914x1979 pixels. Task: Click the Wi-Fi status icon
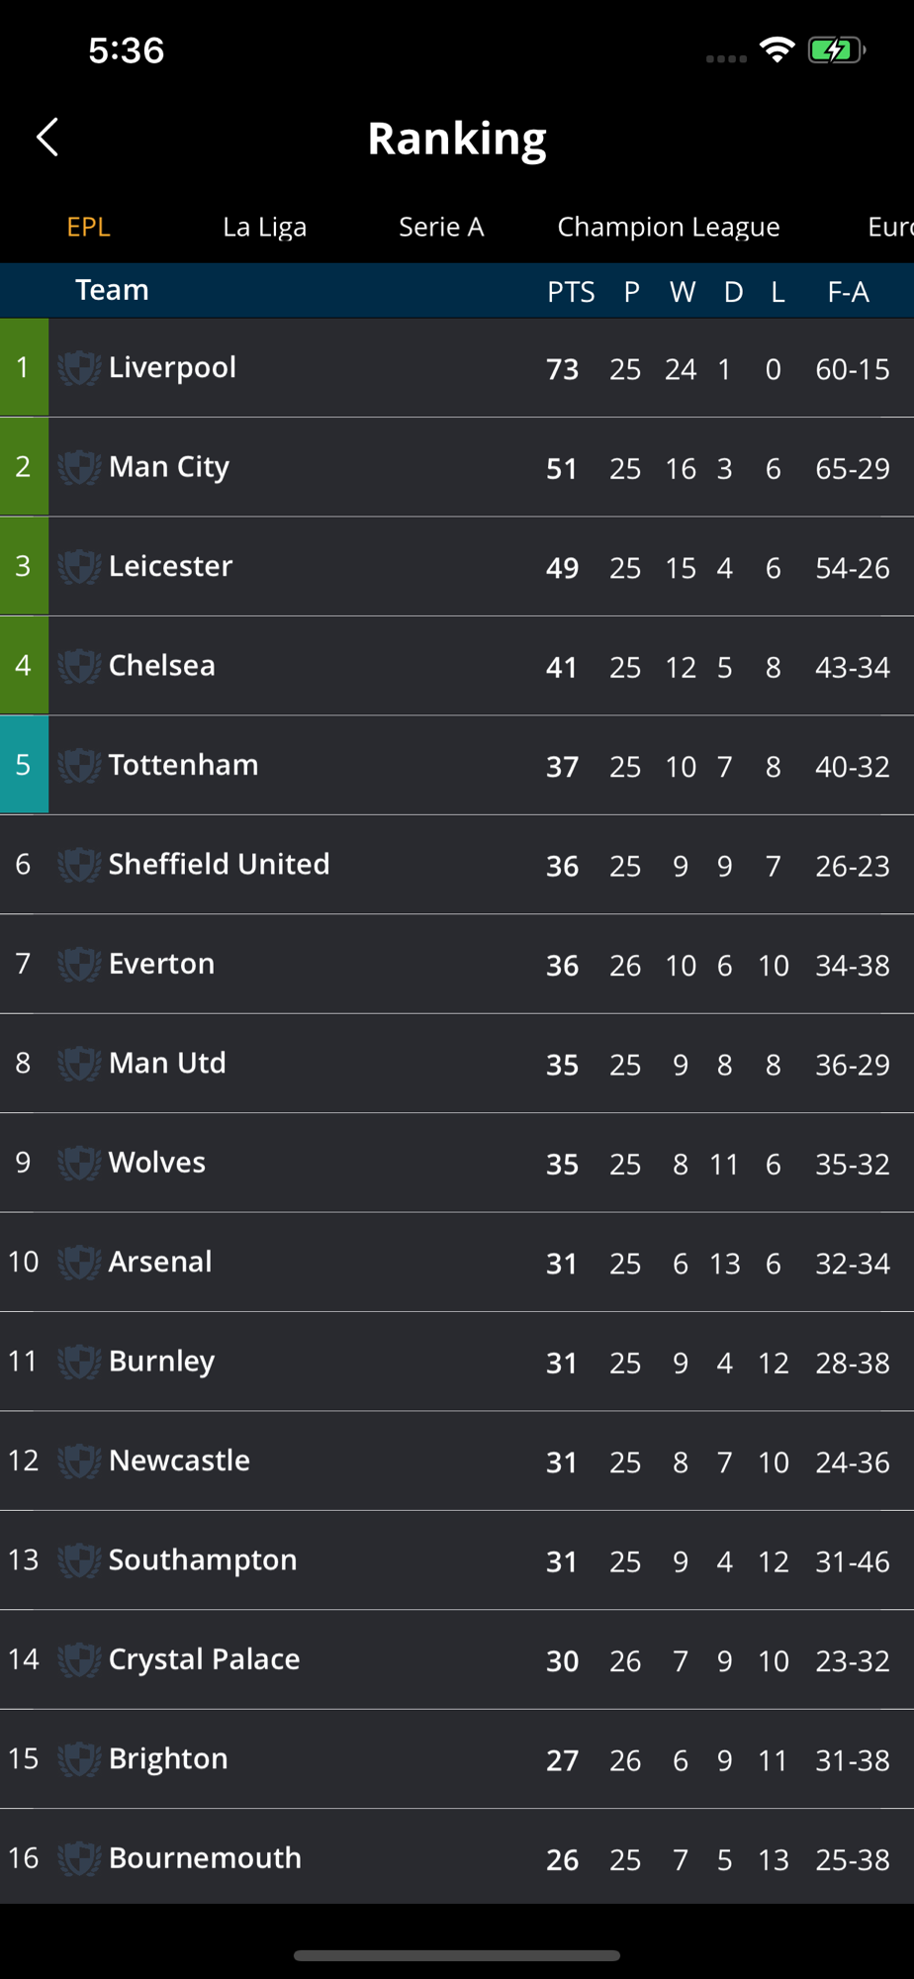(x=777, y=49)
